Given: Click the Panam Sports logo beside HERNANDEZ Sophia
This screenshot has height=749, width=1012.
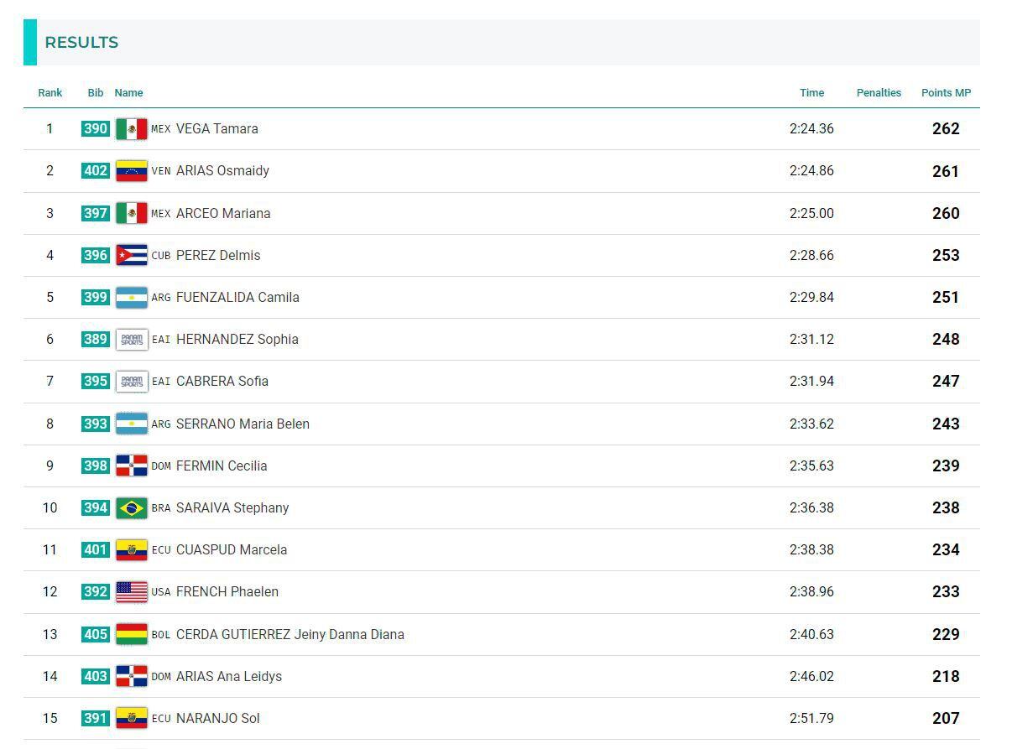Looking at the screenshot, I should coord(131,339).
